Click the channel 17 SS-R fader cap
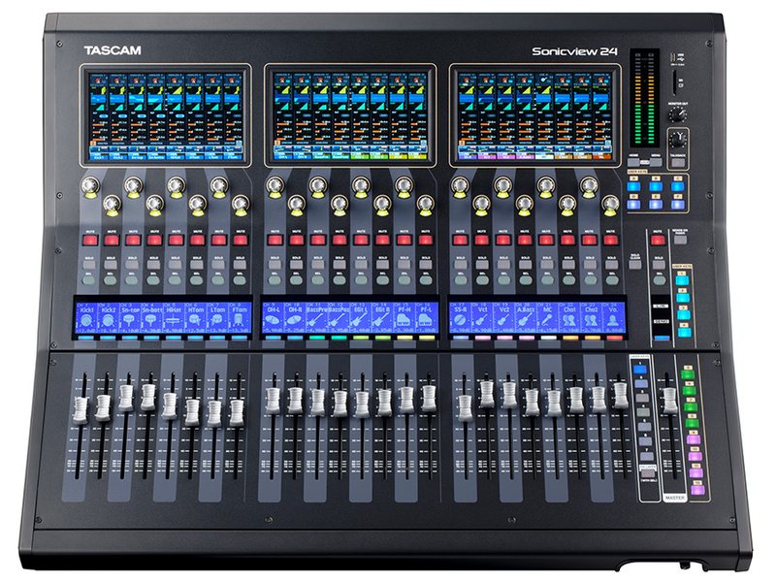776x582 pixels. tap(465, 407)
